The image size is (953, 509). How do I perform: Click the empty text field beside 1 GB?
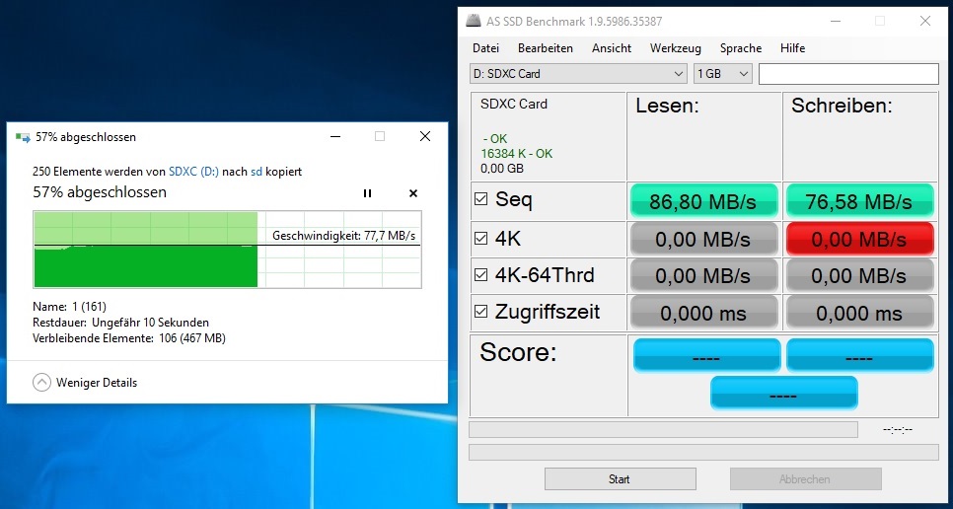848,74
